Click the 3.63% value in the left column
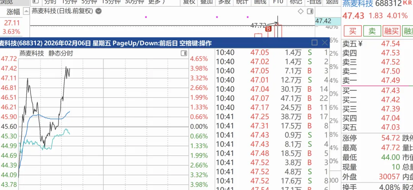Screen dimensions: 413x190 tap(11, 32)
